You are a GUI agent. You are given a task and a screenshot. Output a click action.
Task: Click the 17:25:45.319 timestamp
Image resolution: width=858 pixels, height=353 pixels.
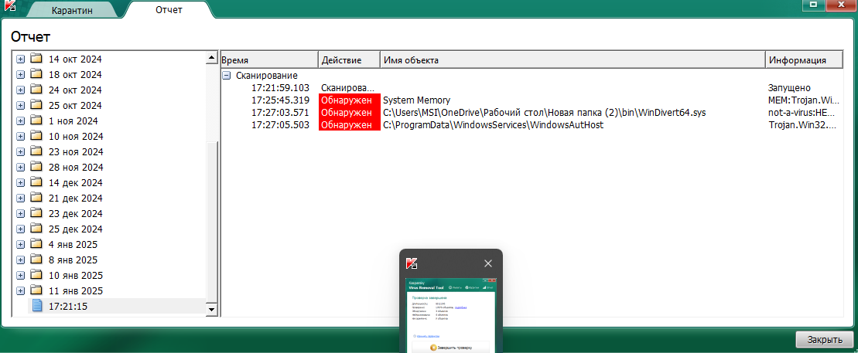click(281, 100)
